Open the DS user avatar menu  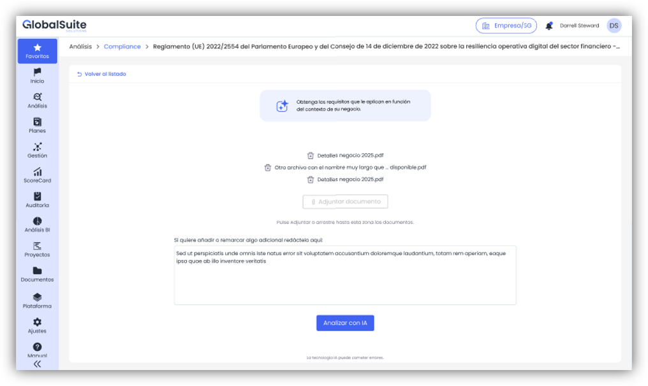[x=614, y=26]
